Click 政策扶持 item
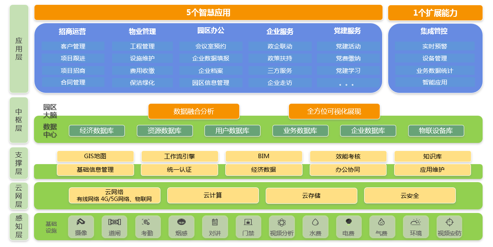 (x=280, y=58)
